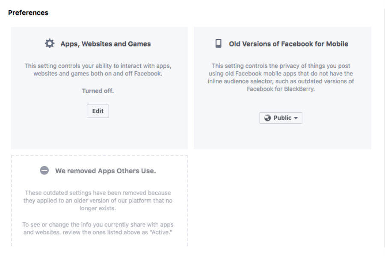The height and width of the screenshot is (256, 385).
Task: Click the Preferences section heading
Action: coord(28,13)
